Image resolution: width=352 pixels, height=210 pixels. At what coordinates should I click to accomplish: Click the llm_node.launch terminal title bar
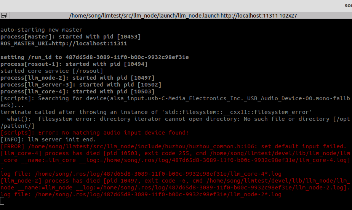pos(183,16)
